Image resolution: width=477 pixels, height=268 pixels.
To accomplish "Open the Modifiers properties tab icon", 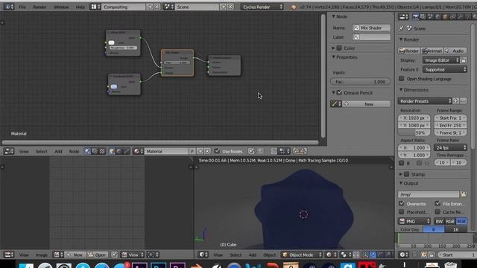I will click(460, 17).
